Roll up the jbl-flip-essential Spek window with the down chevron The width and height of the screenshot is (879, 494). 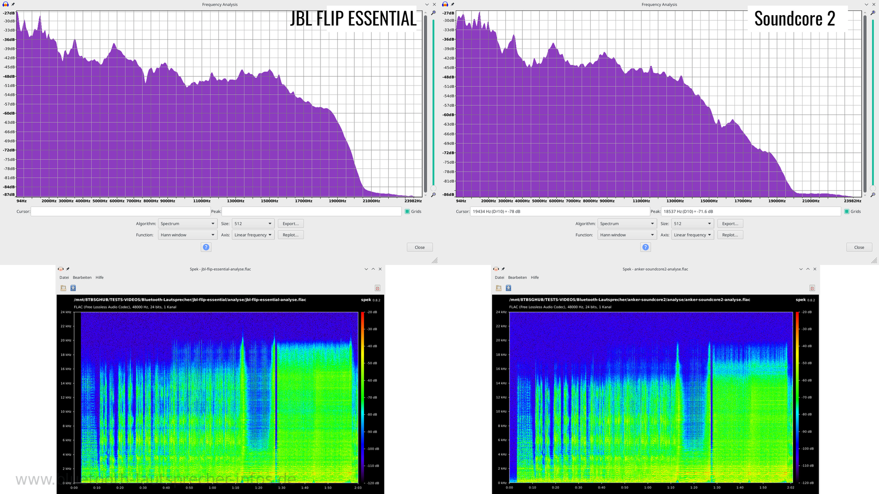click(x=366, y=269)
